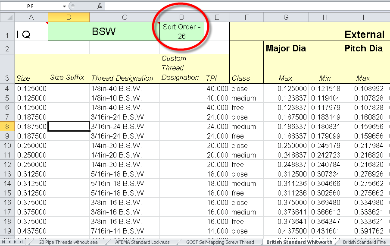390x246 pixels.
Task: Select column G header
Action: pyautogui.click(x=286, y=17)
